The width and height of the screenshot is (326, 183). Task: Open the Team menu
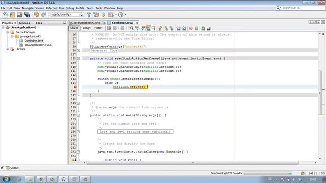(x=90, y=8)
